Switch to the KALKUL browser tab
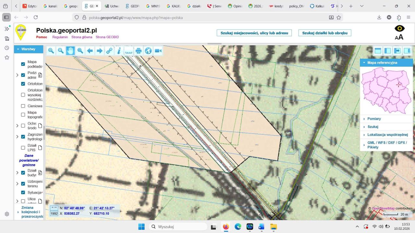415x233 pixels. (173, 6)
